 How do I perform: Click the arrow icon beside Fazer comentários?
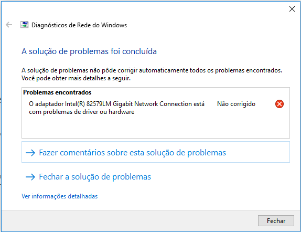tap(30, 153)
